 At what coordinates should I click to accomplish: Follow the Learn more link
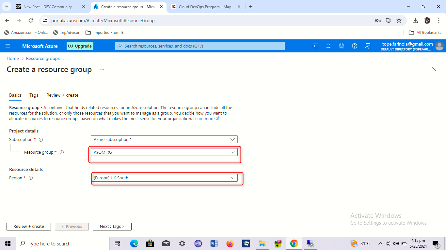[206, 119]
